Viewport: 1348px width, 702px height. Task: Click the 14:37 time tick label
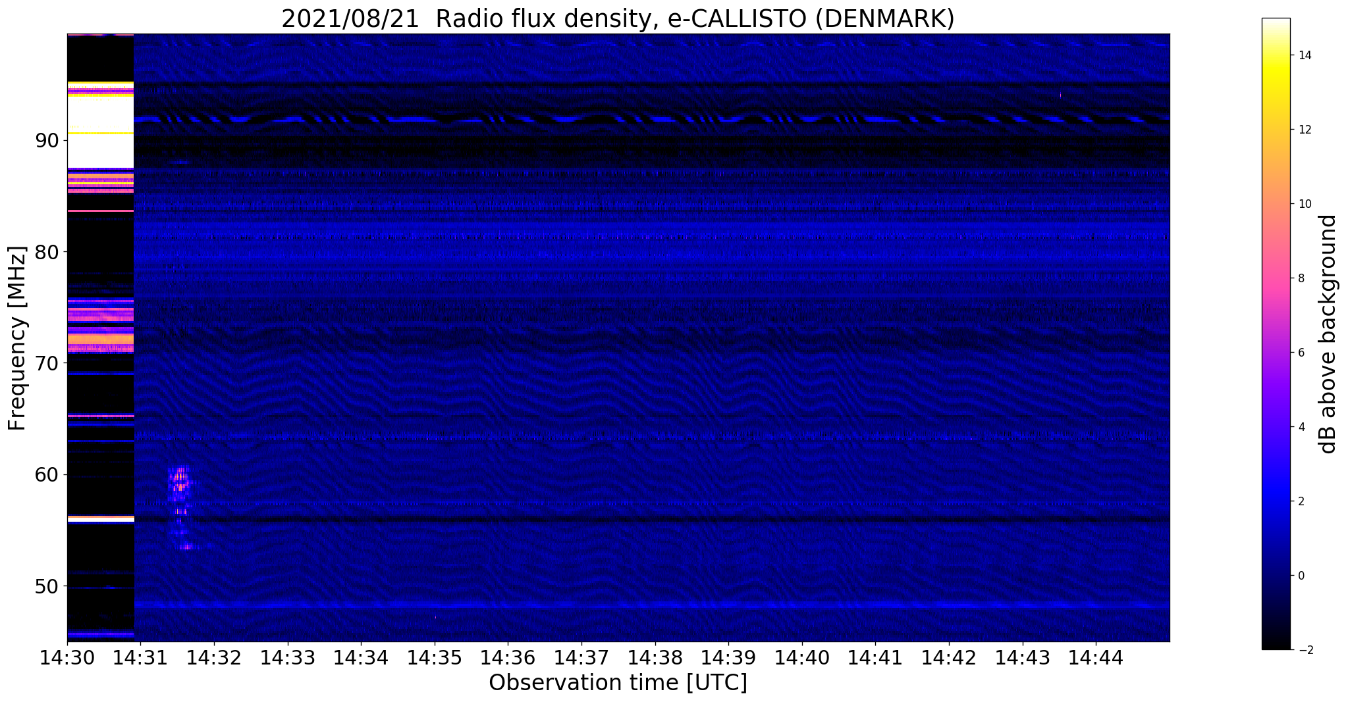(581, 657)
